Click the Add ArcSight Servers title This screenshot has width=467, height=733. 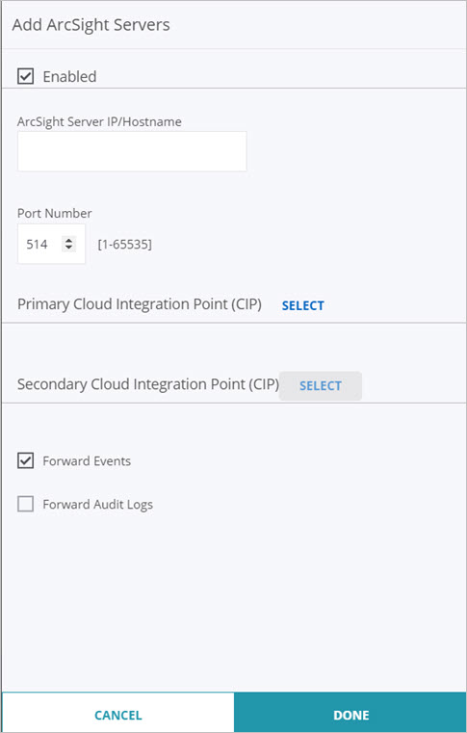[x=91, y=24]
